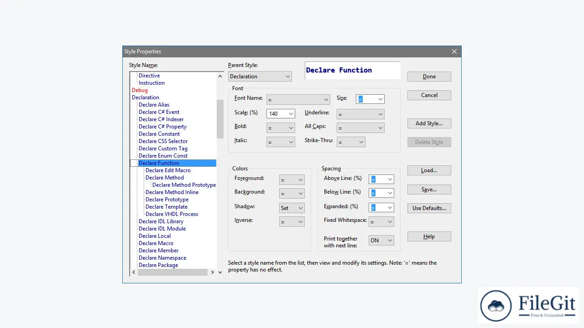Click the style list scroll left arrow
Image resolution: width=584 pixels, height=328 pixels.
(x=134, y=272)
